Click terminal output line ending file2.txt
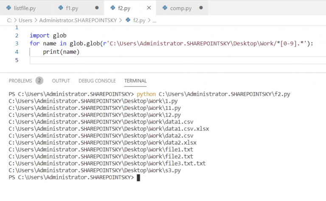Viewport: 326px width, 201px height. point(101,156)
